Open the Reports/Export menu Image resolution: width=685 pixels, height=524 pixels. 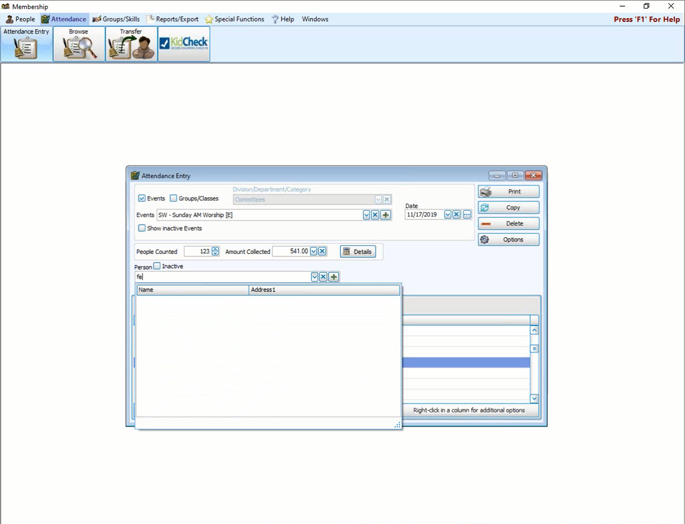(x=173, y=19)
